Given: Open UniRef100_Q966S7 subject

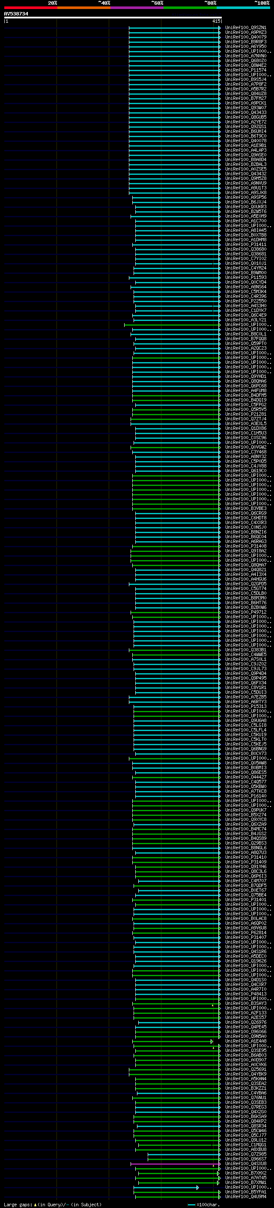Looking at the screenshot, I should pyautogui.click(x=245, y=1159).
